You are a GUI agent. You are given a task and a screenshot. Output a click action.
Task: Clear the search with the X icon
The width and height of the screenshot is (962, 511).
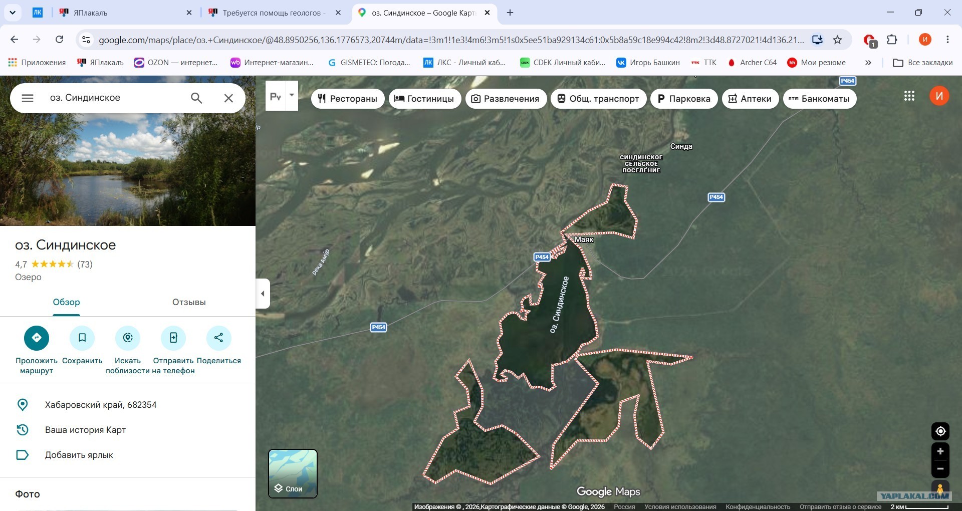(228, 98)
